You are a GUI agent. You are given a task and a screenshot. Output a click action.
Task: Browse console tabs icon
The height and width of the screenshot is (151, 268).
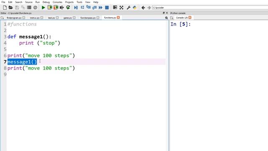(x=172, y=18)
